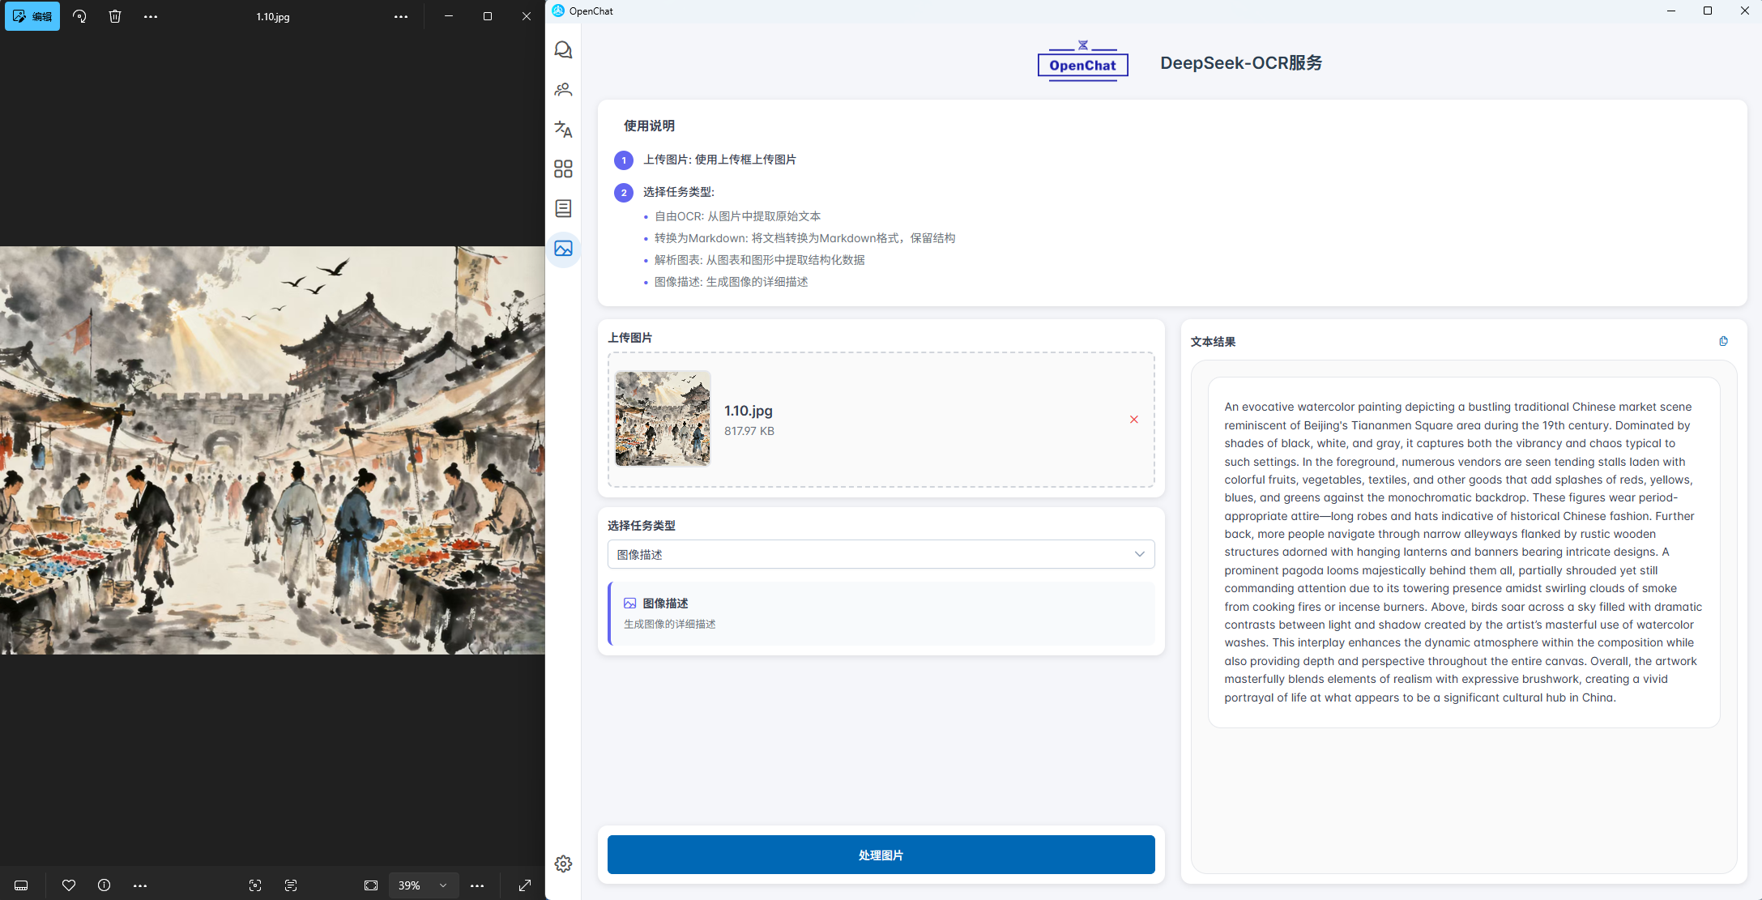
Task: Open the translation tool in the sidebar
Action: (563, 130)
